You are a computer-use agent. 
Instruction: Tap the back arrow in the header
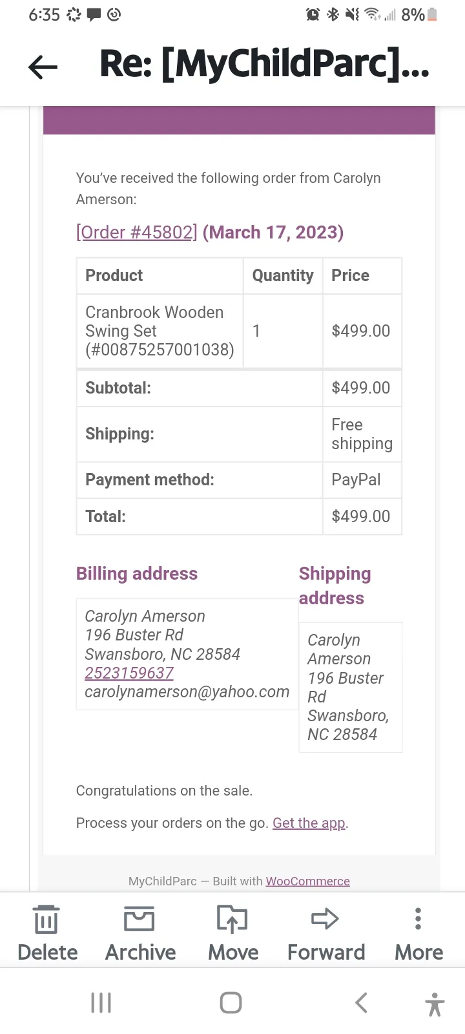click(x=43, y=67)
